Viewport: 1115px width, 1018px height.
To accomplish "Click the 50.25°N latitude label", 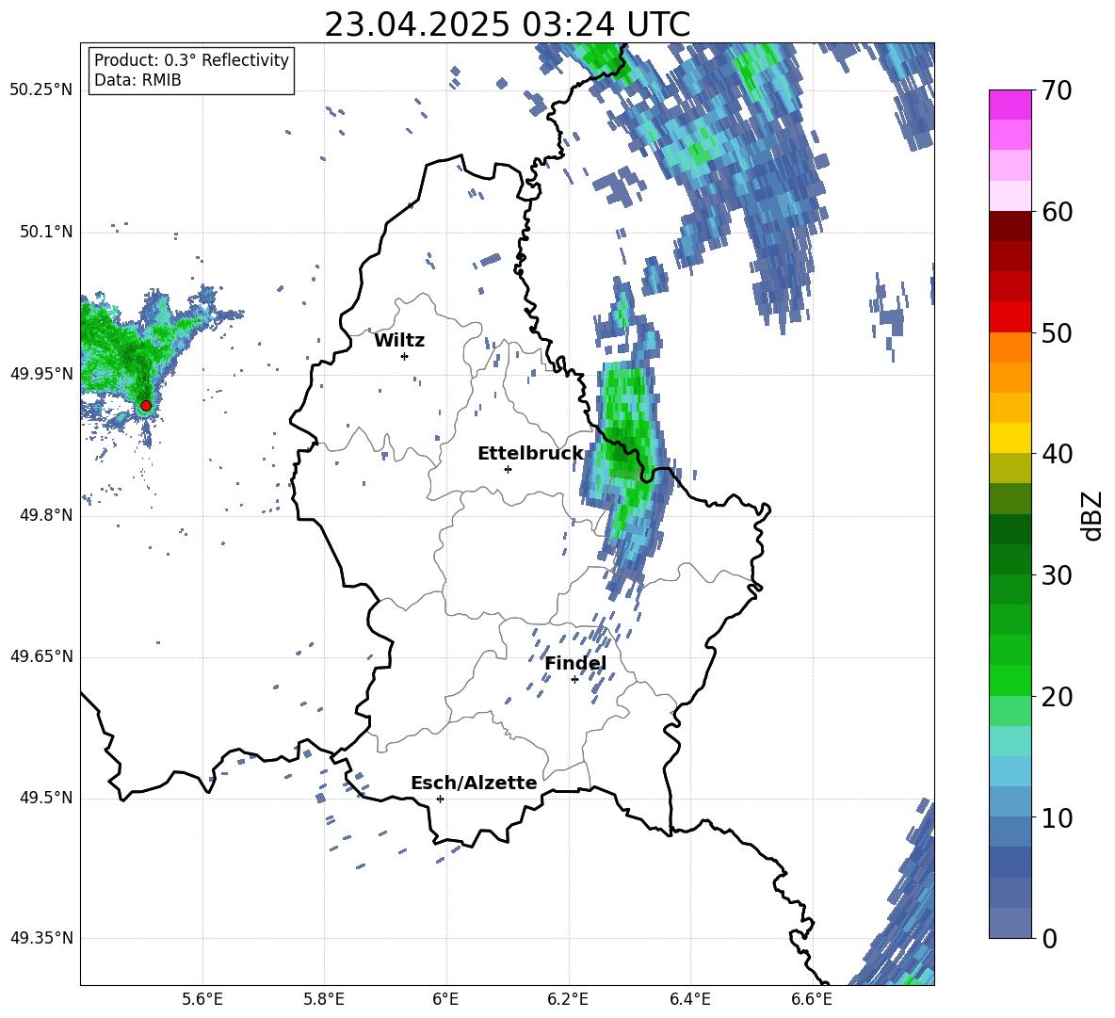I will coord(41,90).
